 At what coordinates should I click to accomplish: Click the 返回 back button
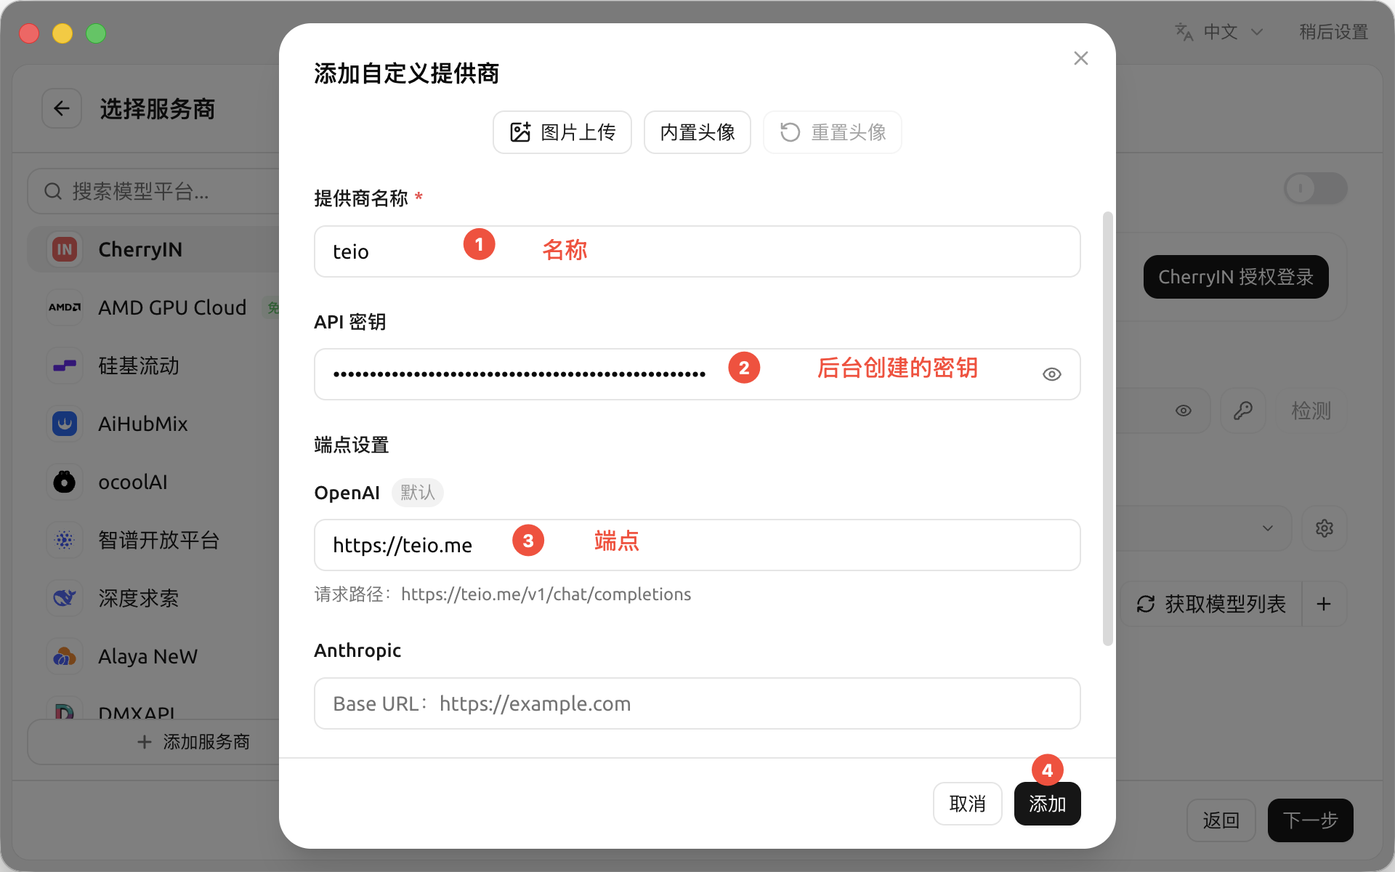coord(1221,820)
